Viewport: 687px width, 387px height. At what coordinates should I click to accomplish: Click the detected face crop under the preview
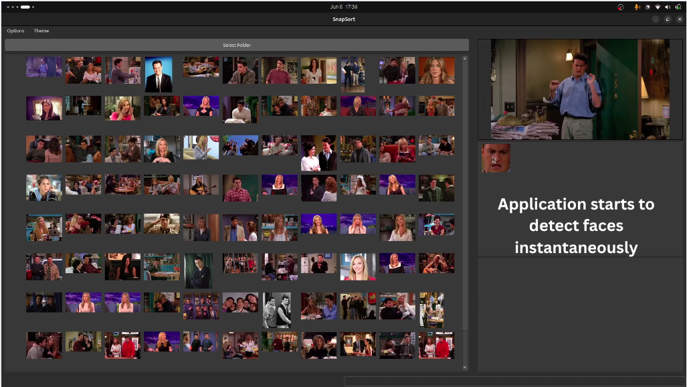pyautogui.click(x=496, y=158)
